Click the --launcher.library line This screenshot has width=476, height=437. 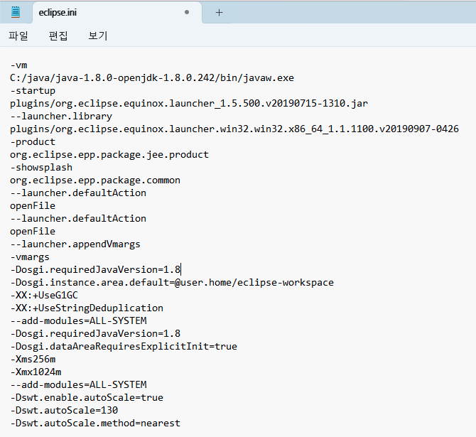(61, 117)
